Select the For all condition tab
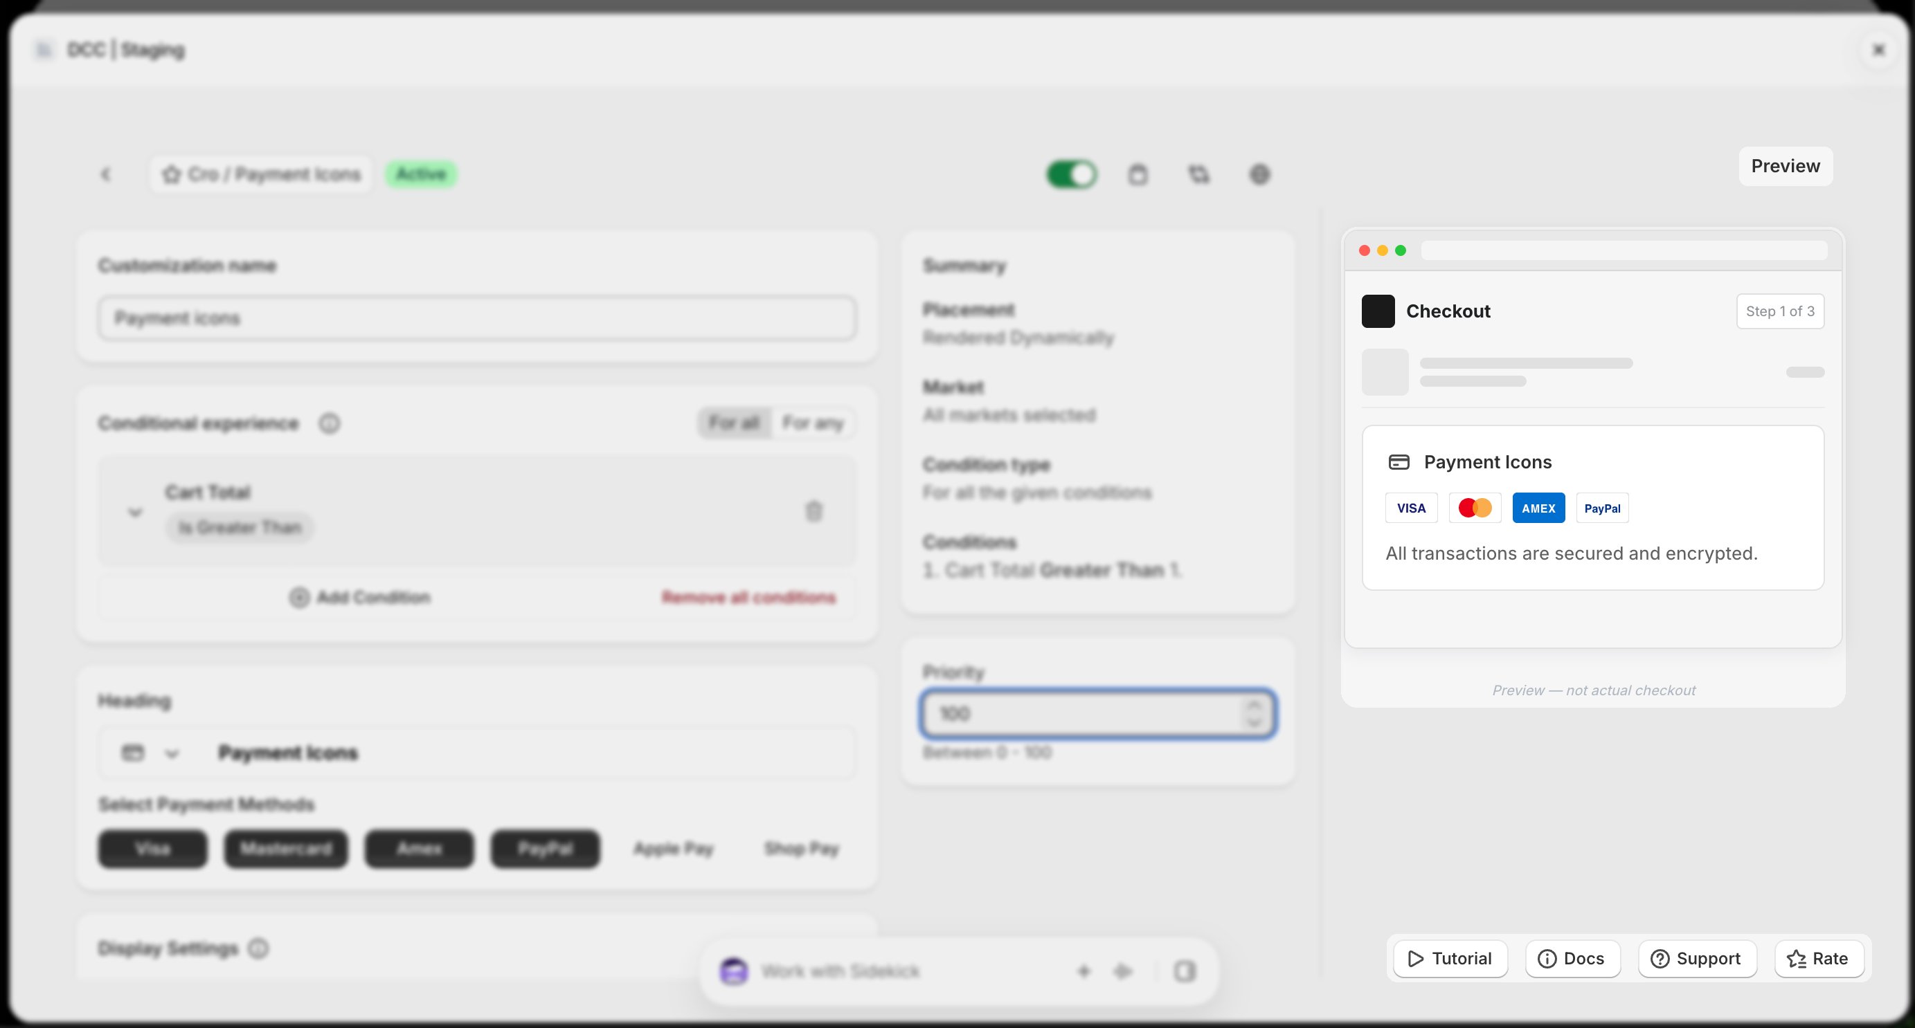The height and width of the screenshot is (1028, 1915). [734, 423]
